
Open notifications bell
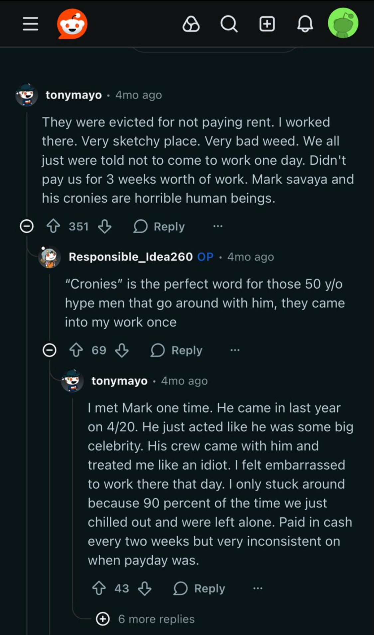(x=305, y=24)
